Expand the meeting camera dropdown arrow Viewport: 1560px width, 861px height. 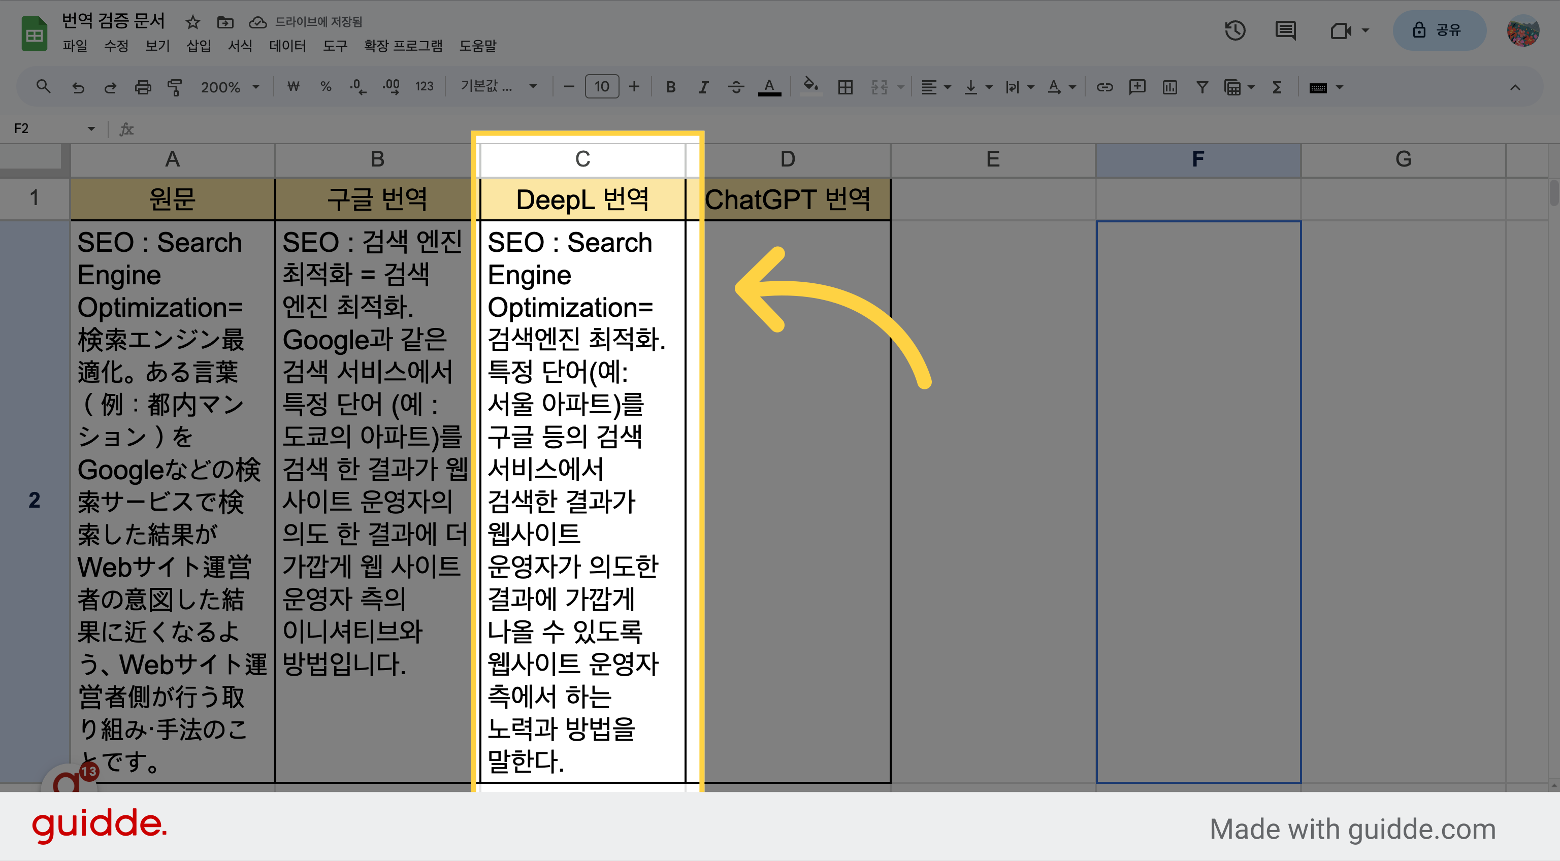[x=1365, y=30]
